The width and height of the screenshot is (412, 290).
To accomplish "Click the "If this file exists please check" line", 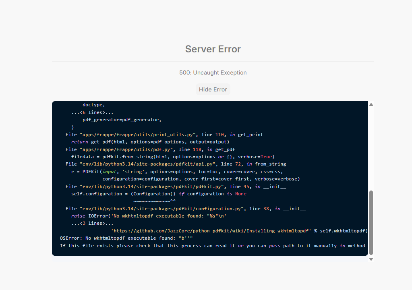I will pos(212,246).
